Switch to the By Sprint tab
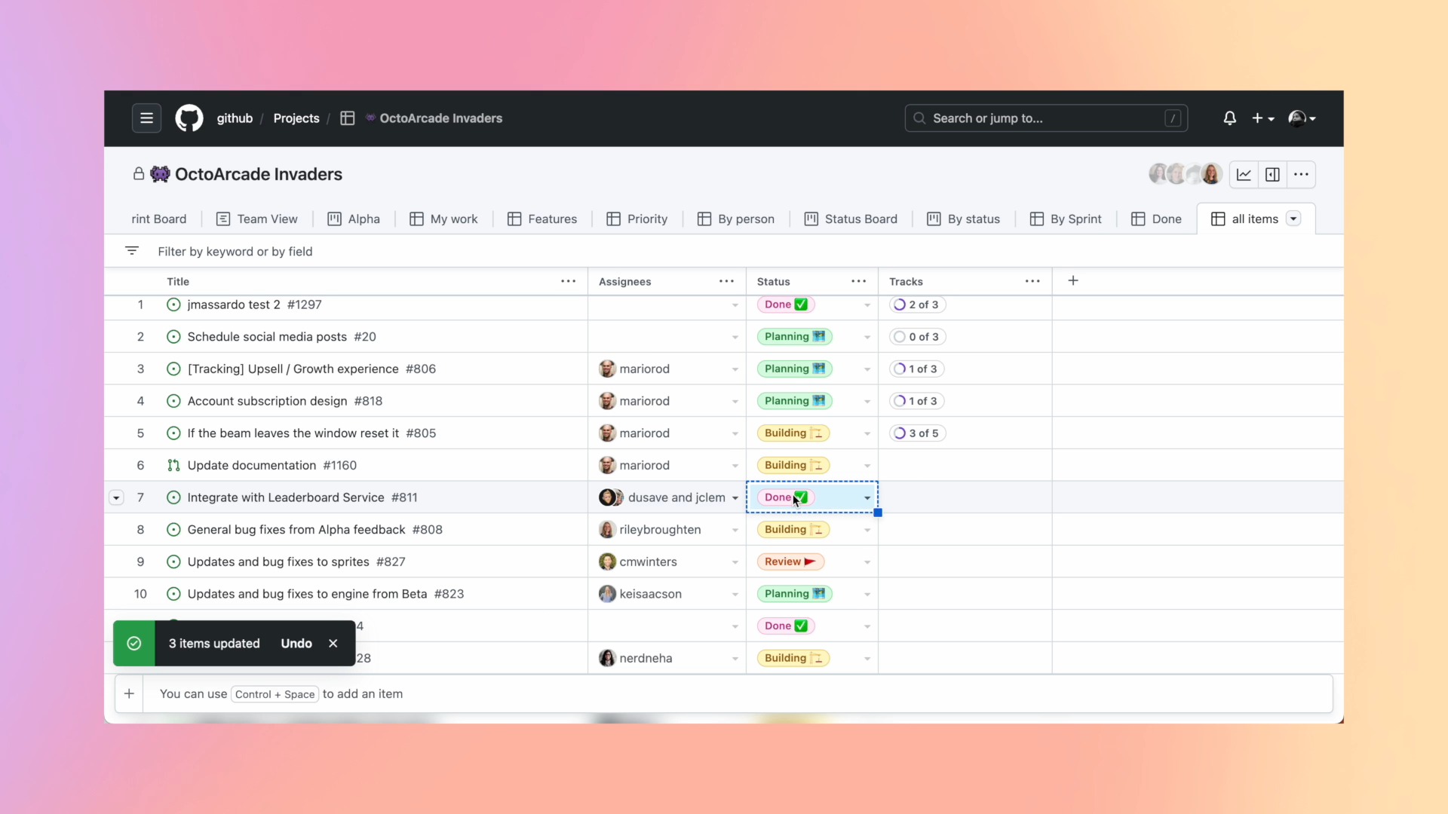The height and width of the screenshot is (814, 1448). tap(1066, 219)
